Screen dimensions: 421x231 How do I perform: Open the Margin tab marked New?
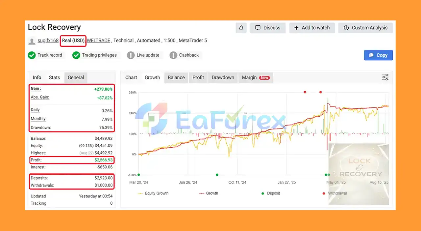[x=256, y=77]
